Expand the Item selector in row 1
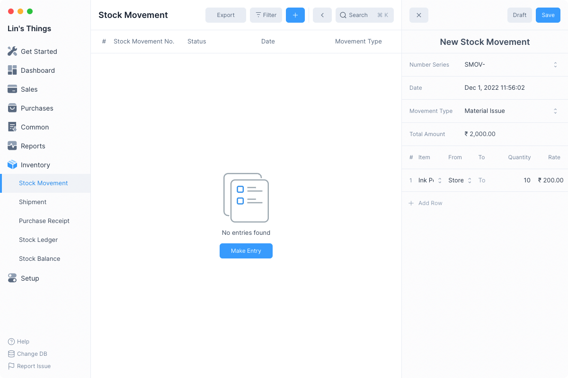 coord(439,180)
